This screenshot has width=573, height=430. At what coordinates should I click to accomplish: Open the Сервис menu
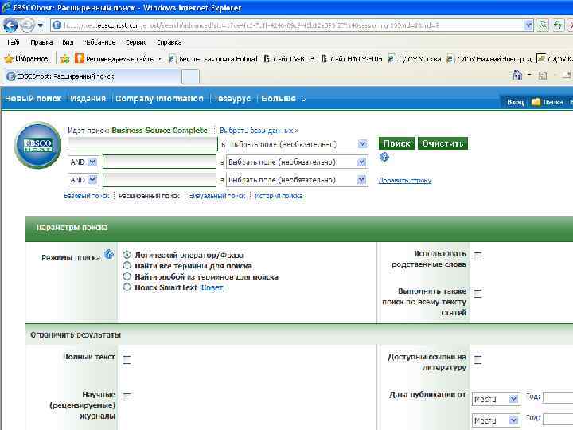[x=135, y=42]
